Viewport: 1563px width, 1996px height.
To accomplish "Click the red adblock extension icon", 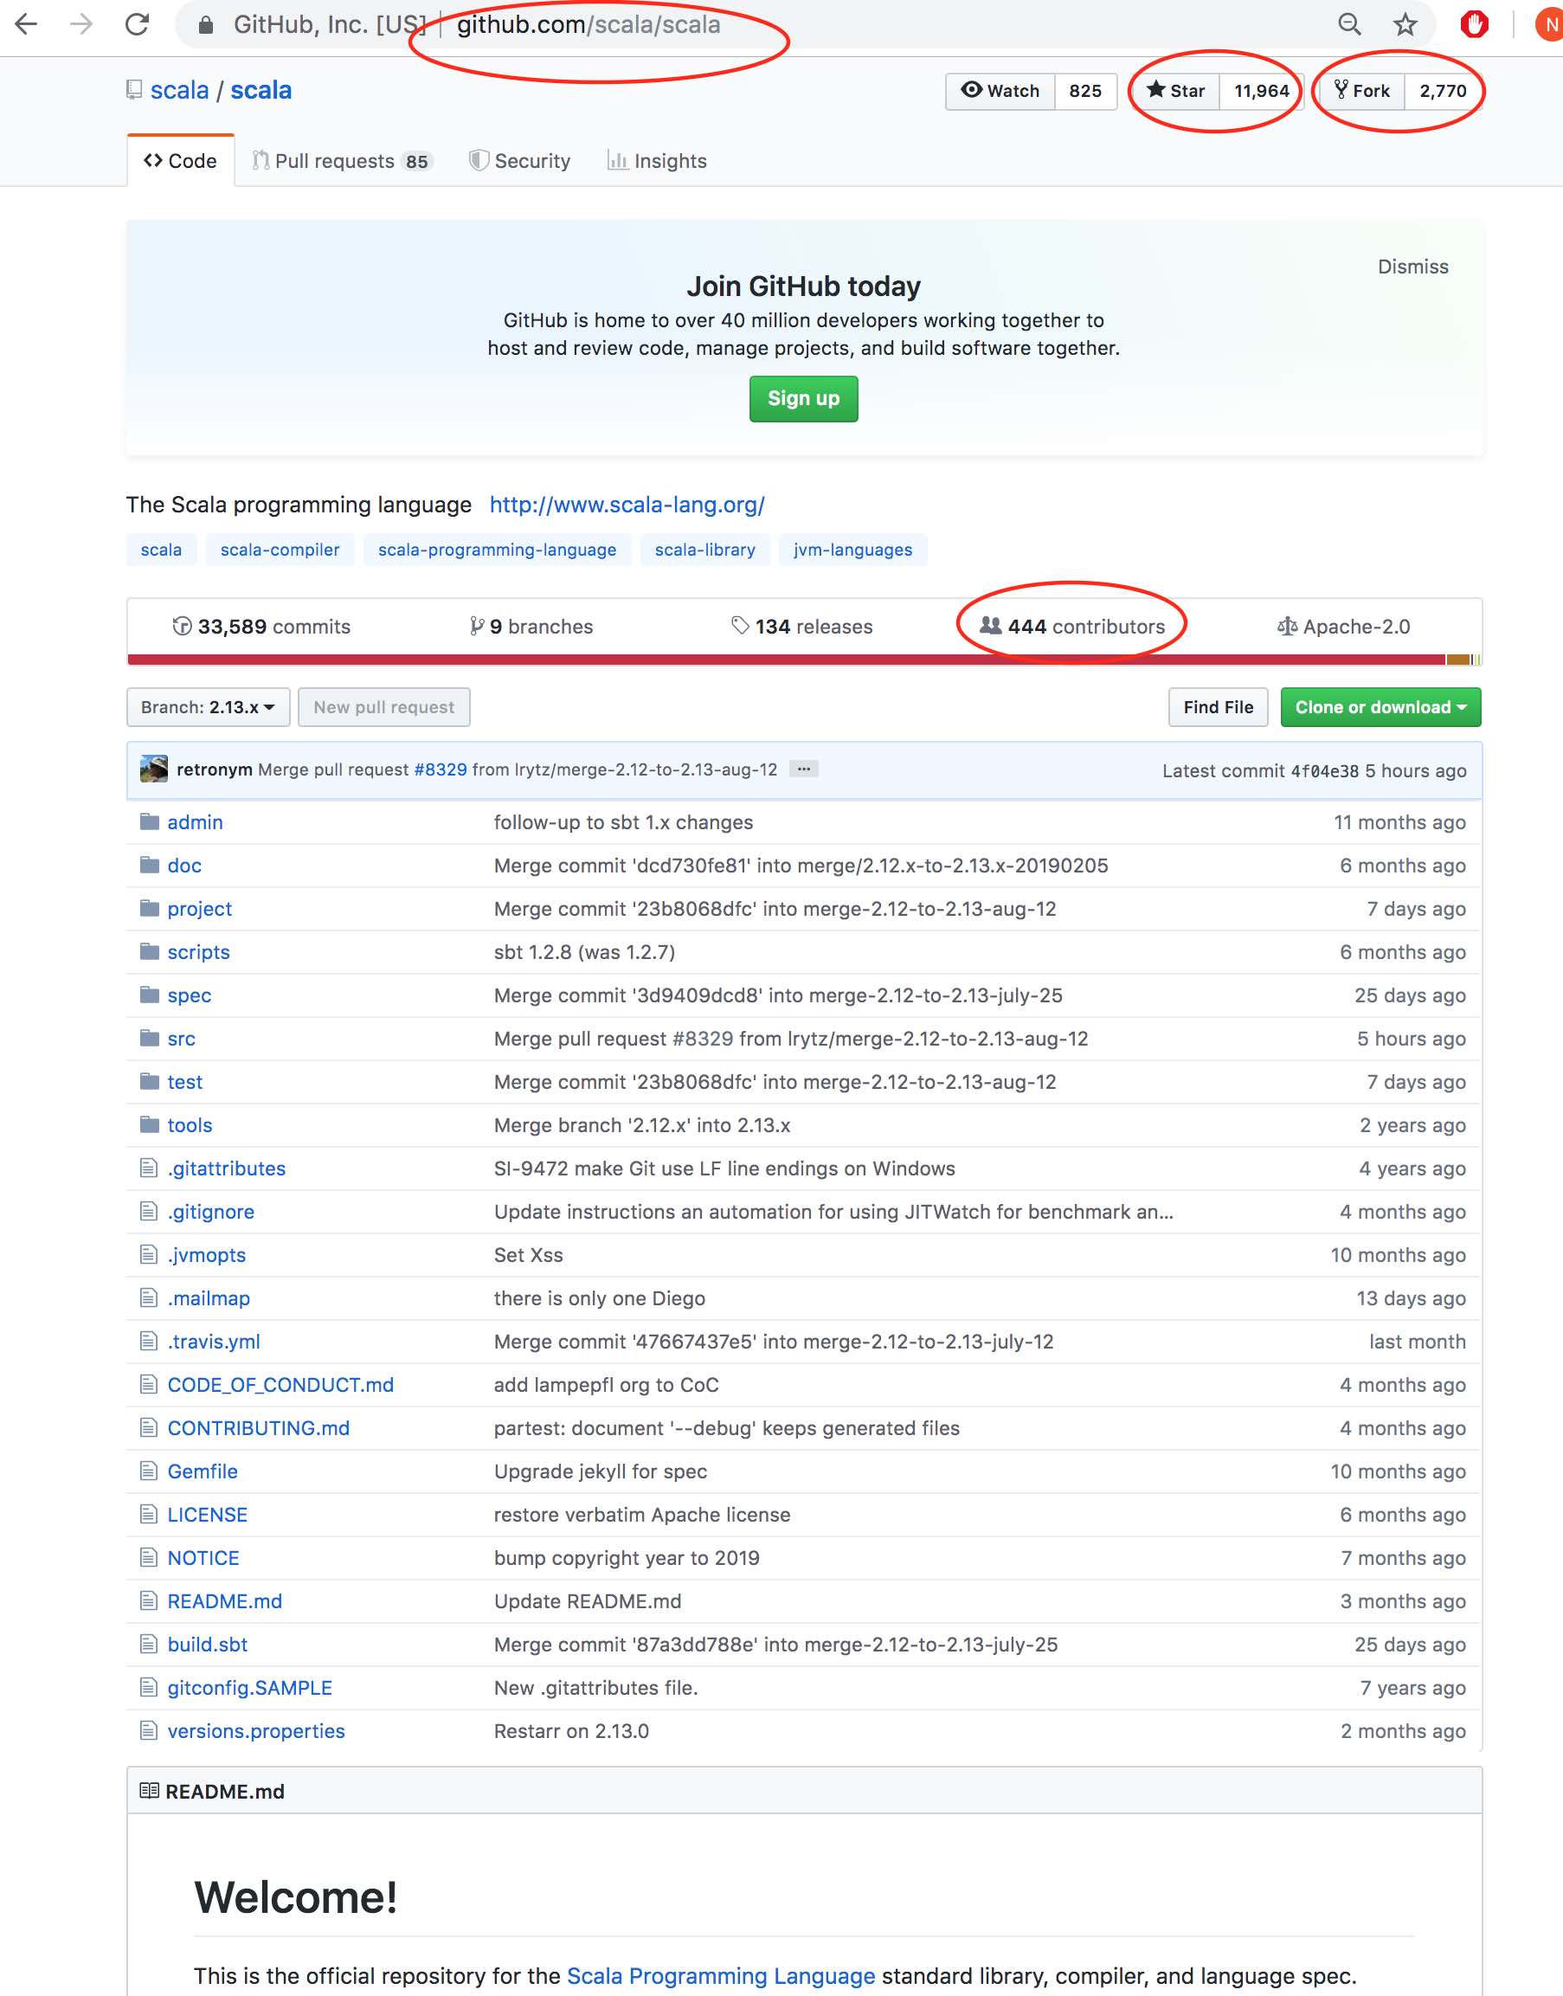I will [1473, 25].
